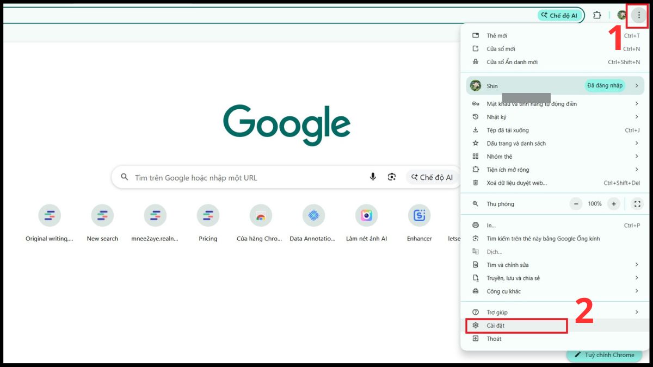Select Thoát to quit Chrome
The width and height of the screenshot is (653, 367).
(556, 339)
